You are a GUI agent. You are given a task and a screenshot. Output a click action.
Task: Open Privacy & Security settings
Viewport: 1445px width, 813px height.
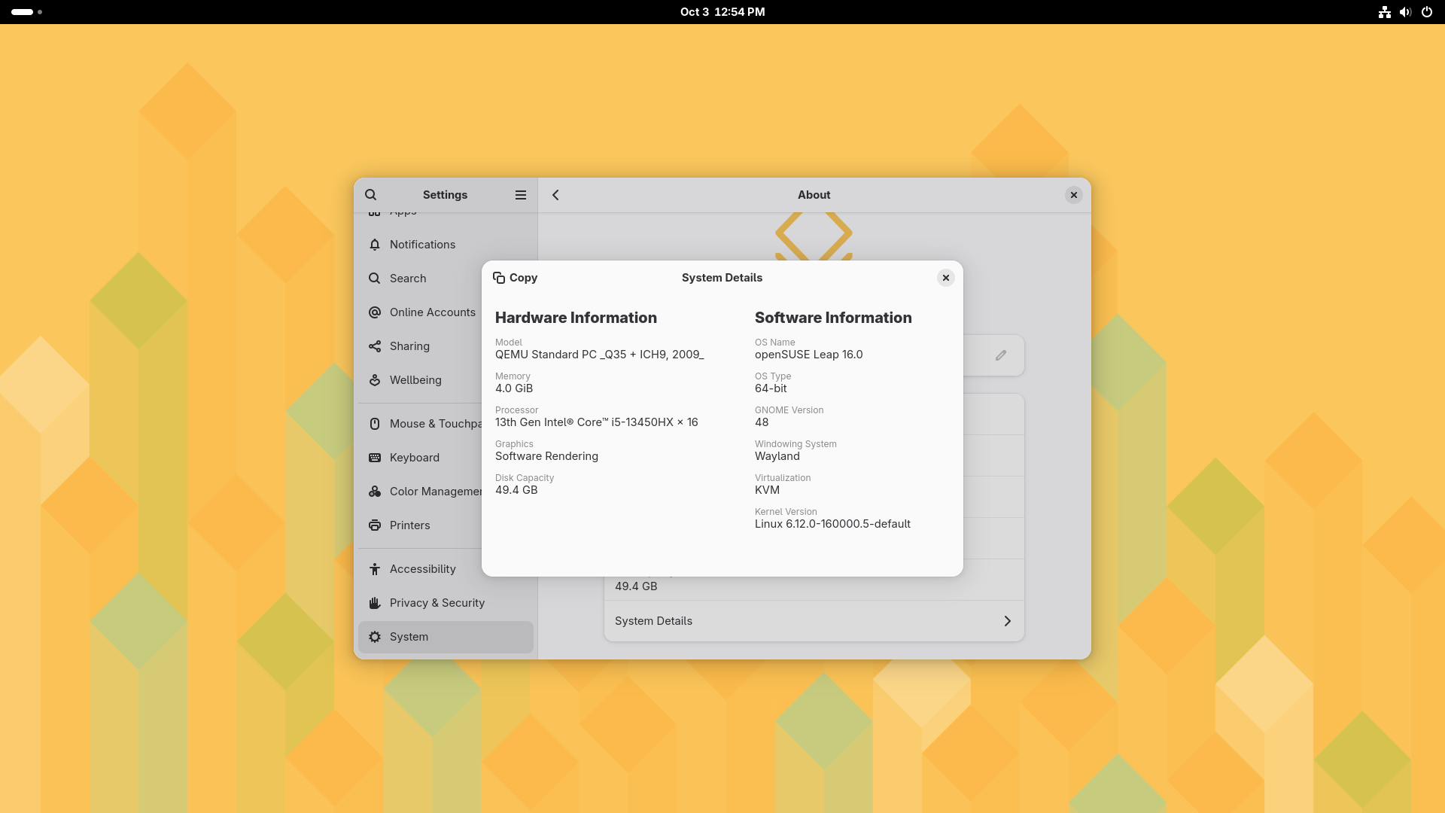[437, 603]
